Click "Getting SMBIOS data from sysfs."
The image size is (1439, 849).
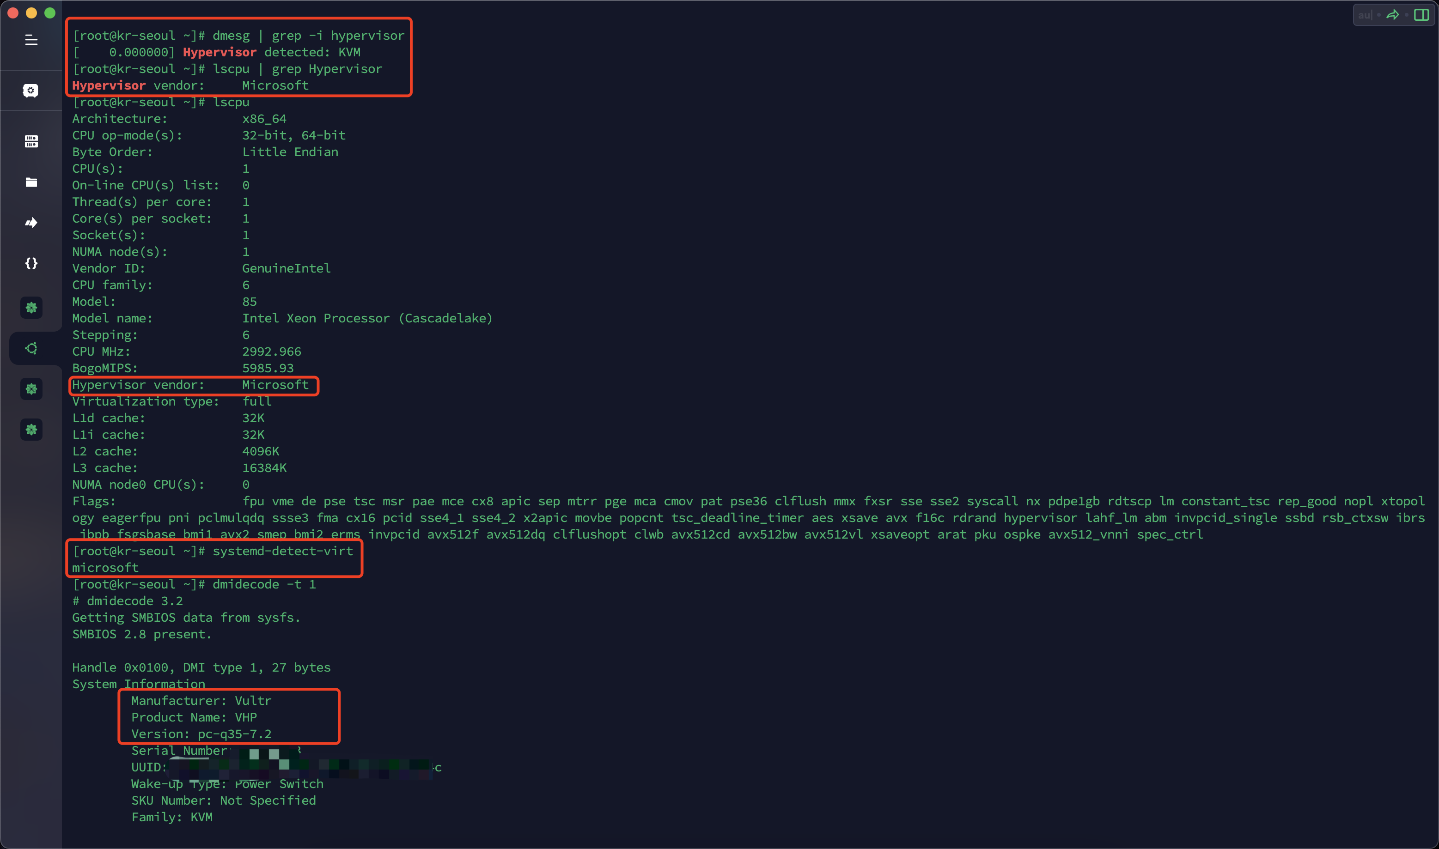point(187,617)
